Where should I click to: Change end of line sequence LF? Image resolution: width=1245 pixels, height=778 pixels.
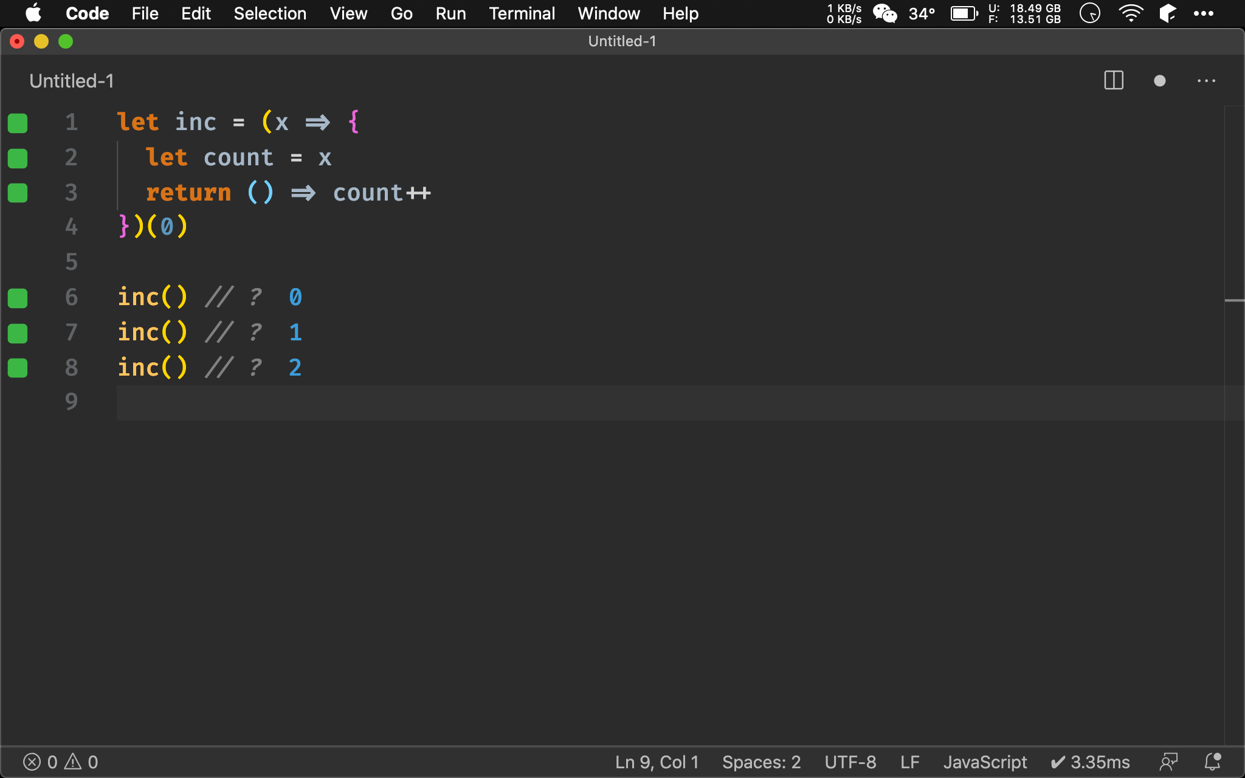coord(909,762)
